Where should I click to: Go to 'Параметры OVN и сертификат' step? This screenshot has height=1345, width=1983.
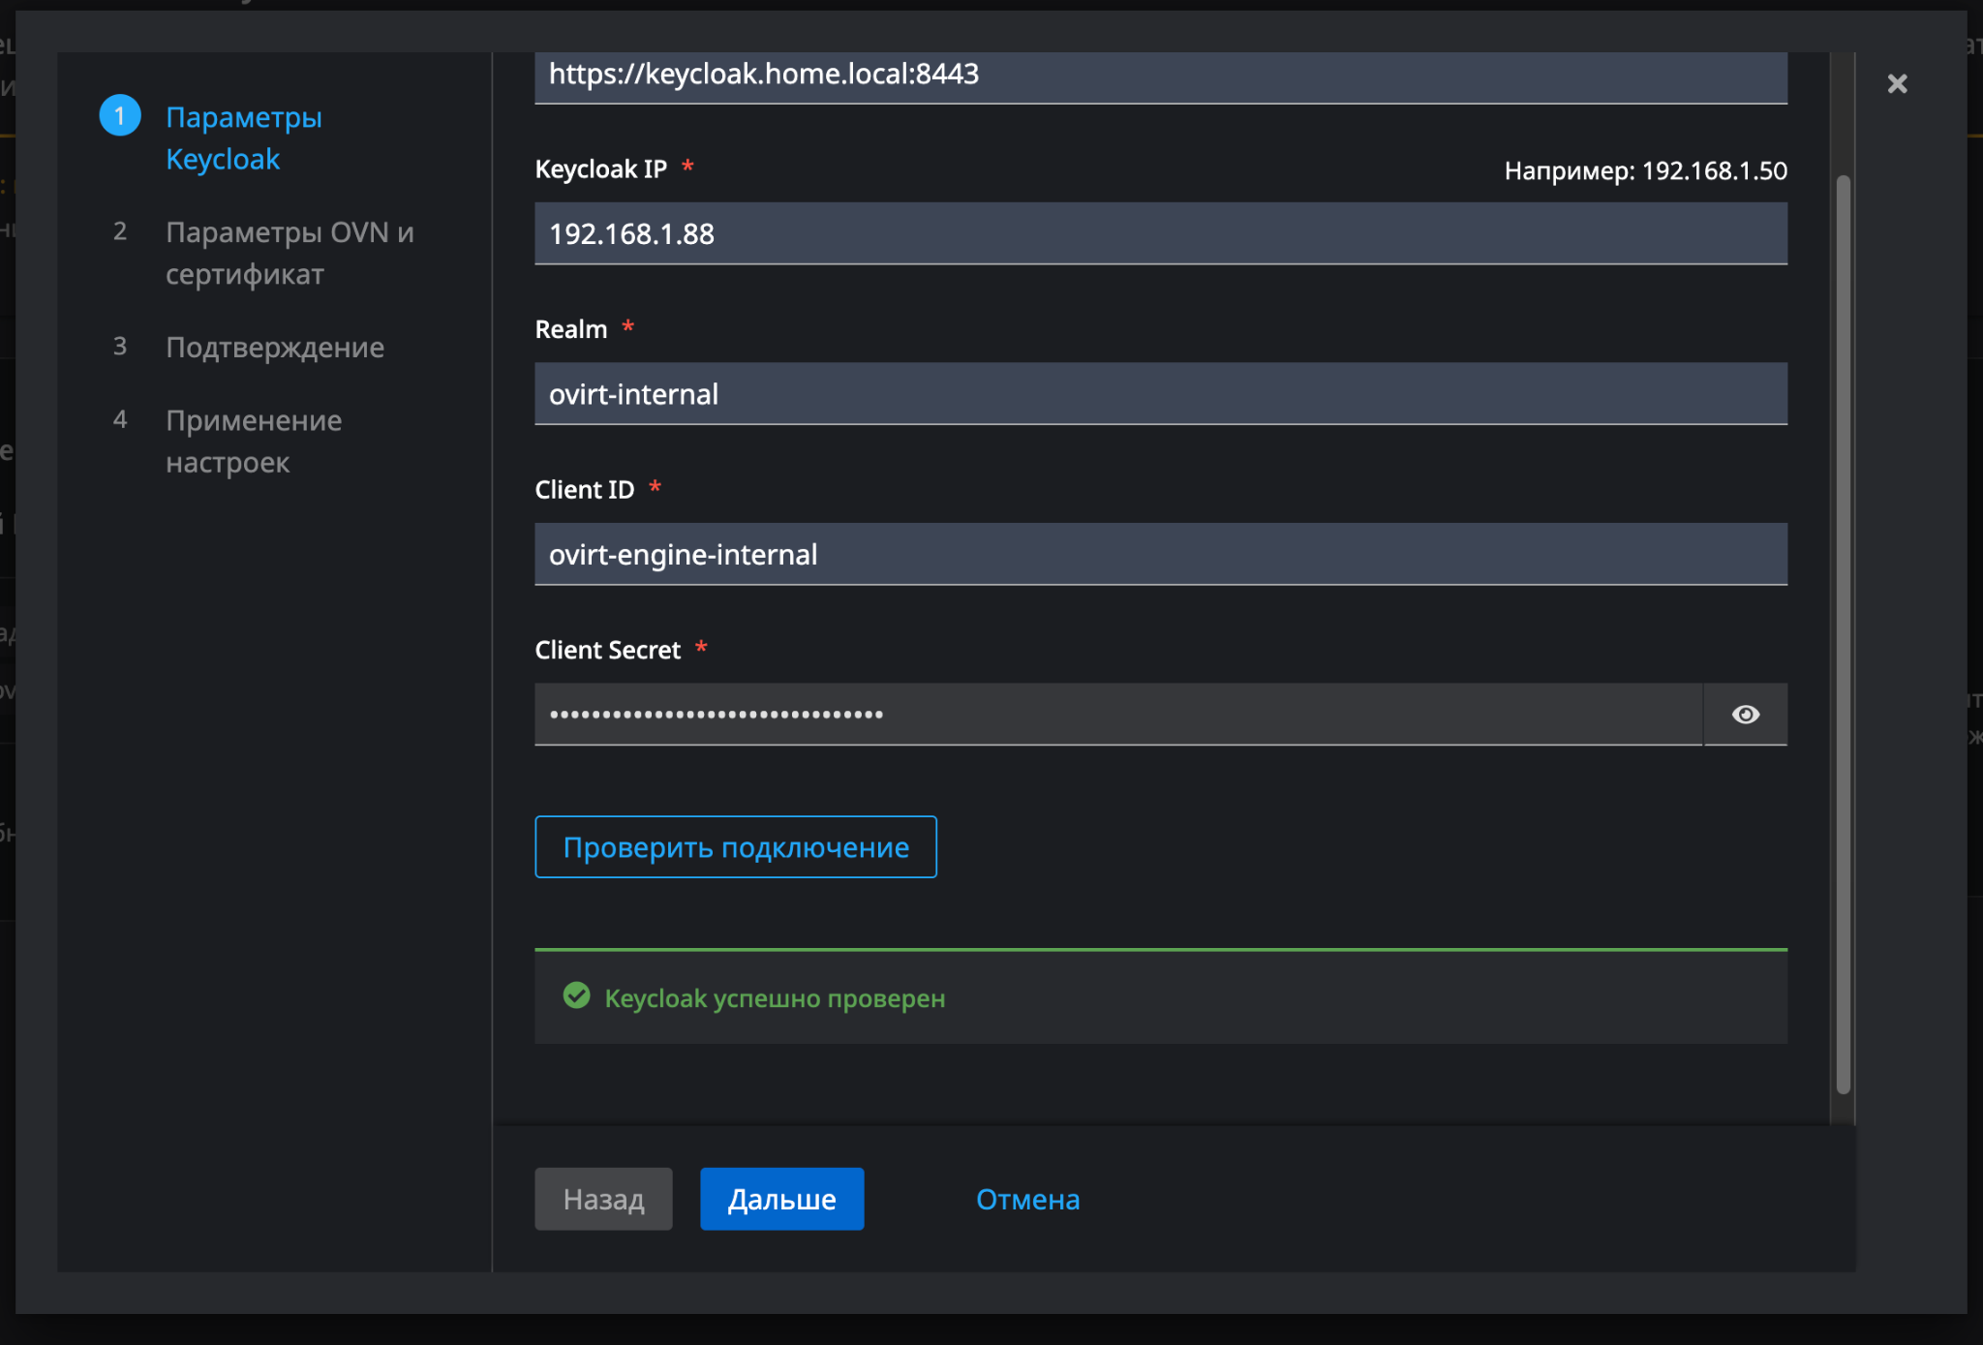[x=290, y=253]
